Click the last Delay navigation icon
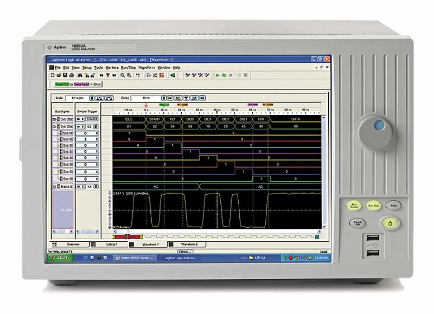The height and width of the screenshot is (314, 434). (202, 98)
